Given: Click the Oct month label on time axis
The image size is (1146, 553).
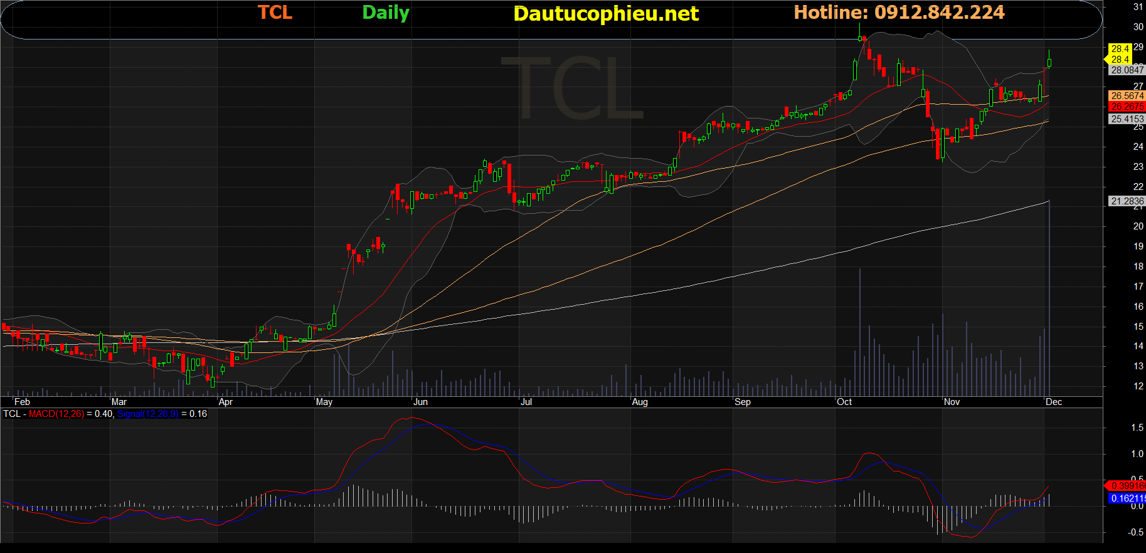Looking at the screenshot, I should (x=844, y=402).
